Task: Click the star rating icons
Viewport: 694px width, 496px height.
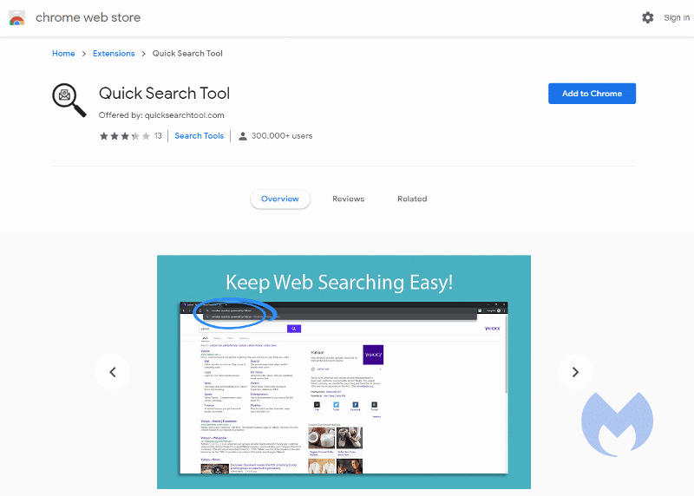Action: [125, 136]
